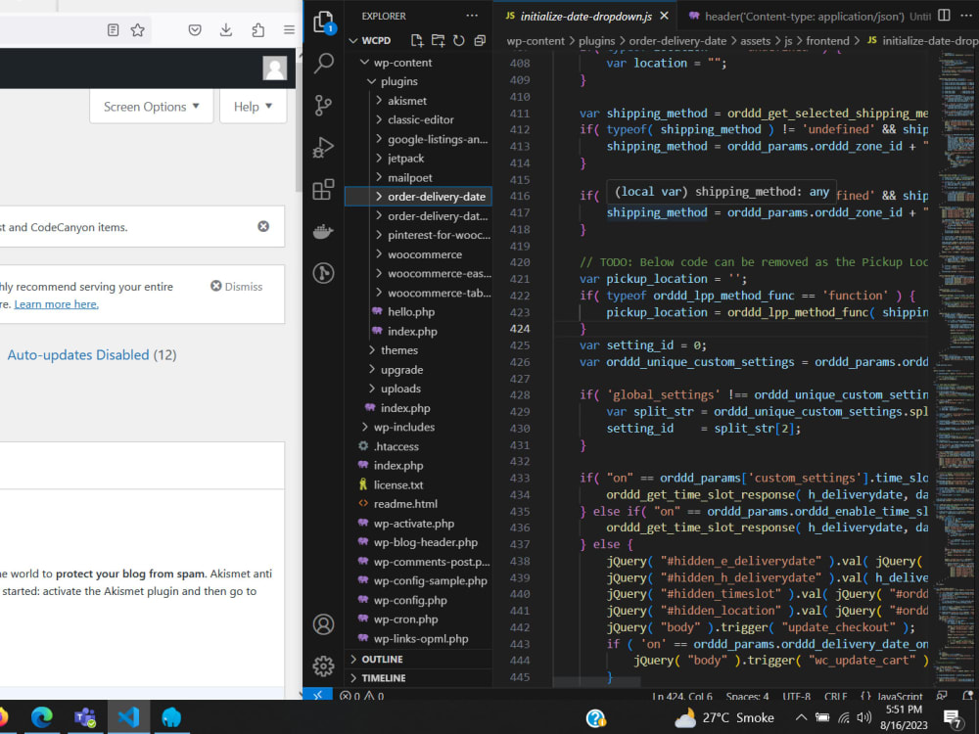Expand the akismet folder

pos(406,101)
